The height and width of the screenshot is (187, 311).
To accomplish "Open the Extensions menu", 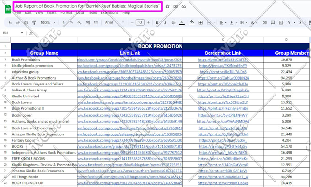I will [x=109, y=13].
